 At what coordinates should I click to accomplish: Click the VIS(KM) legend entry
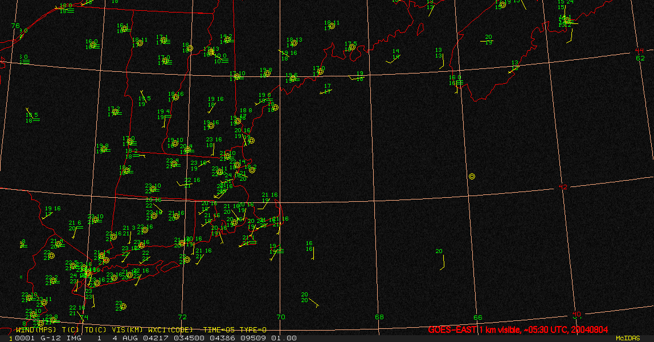point(128,330)
